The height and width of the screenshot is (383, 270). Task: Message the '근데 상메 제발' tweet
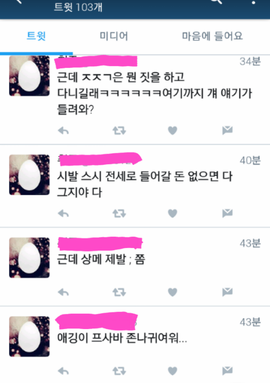227,292
